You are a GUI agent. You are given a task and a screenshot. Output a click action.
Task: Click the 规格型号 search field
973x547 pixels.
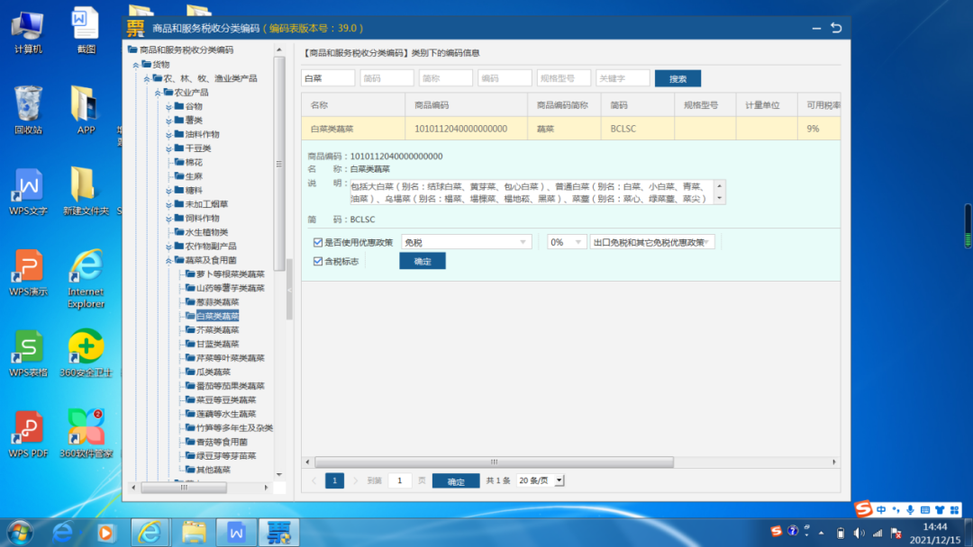(x=563, y=78)
